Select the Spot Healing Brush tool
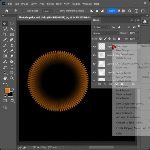Screen dimensions: 150x150 tap(12, 40)
